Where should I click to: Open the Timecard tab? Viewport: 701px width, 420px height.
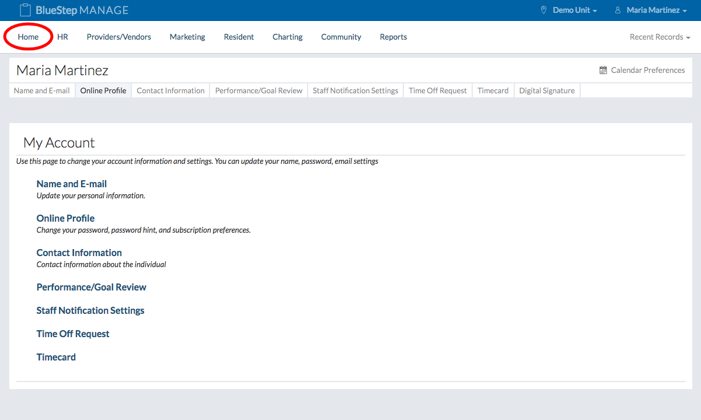click(x=493, y=90)
